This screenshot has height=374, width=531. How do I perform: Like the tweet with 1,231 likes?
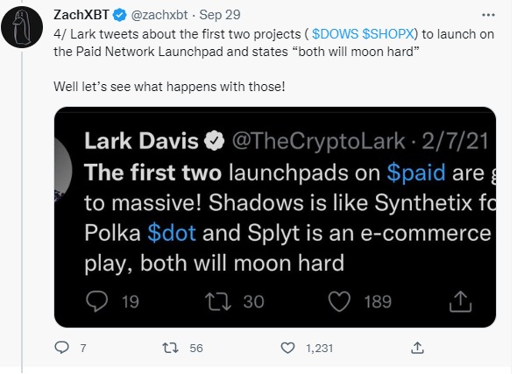pyautogui.click(x=287, y=348)
